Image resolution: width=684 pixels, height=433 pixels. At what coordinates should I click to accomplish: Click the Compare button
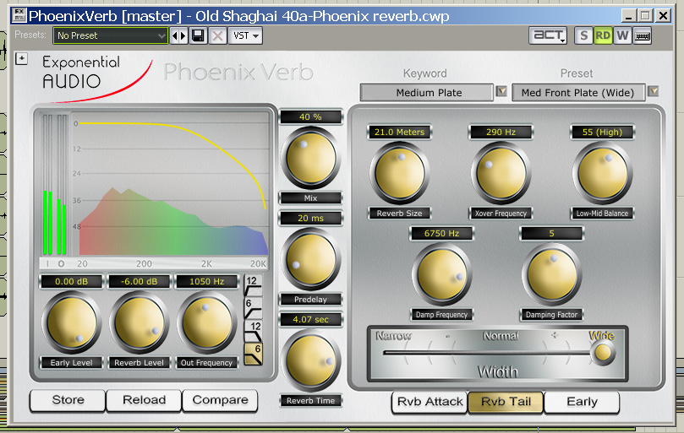pos(220,400)
